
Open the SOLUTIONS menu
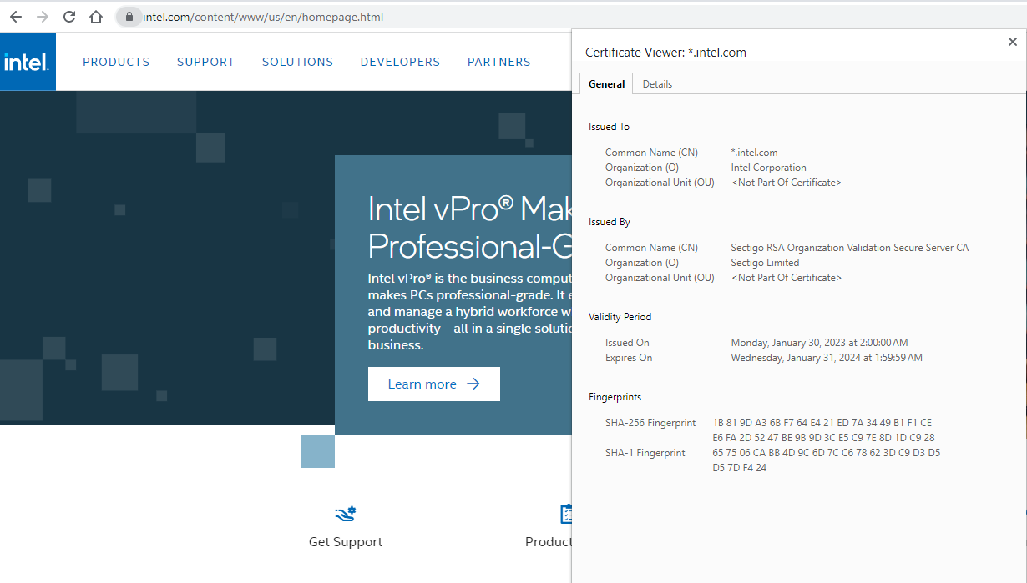click(x=297, y=62)
